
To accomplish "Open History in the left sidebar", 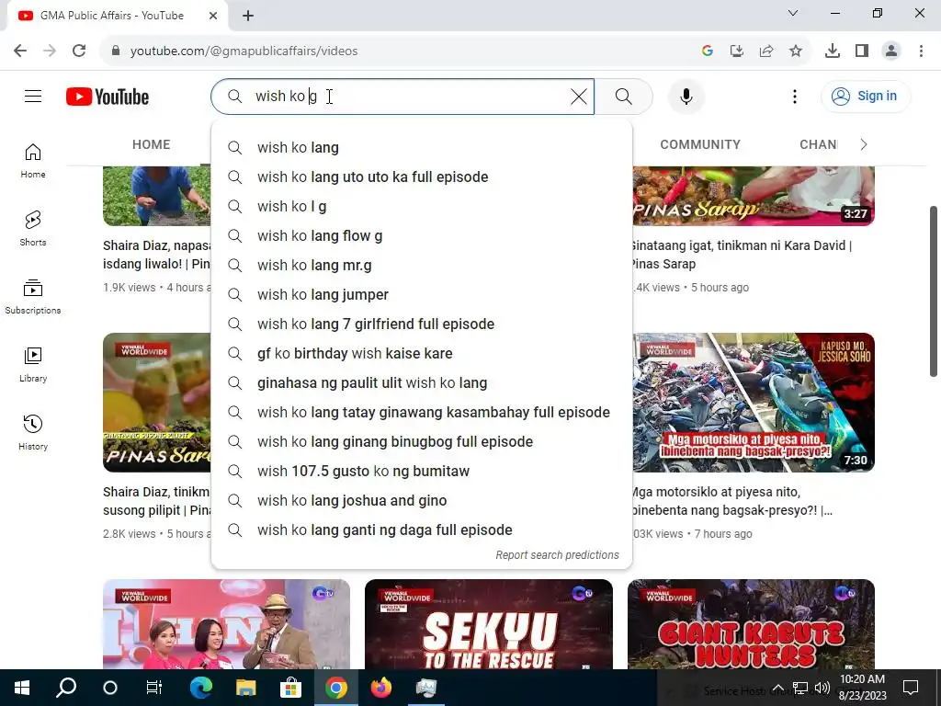I will click(33, 432).
